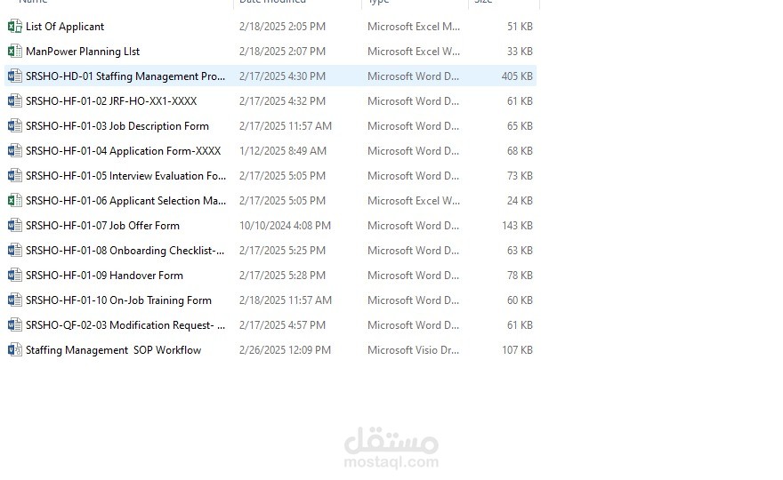This screenshot has height=480, width=783.
Task: Click the Word icon for SRSHO-HF-01-02 JRF-HO-XX1-XXXX
Action: [14, 101]
